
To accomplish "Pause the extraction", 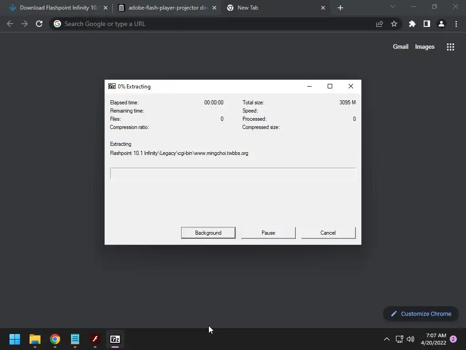I will (268, 233).
